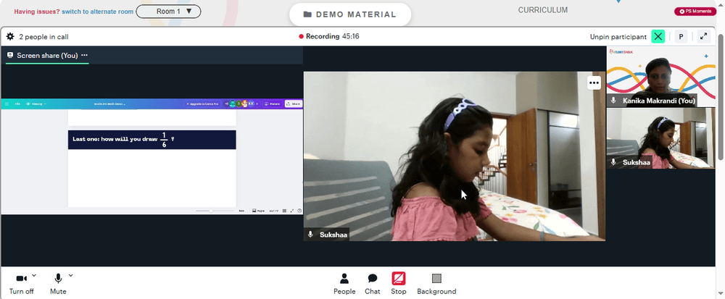Open three-dot menu on Sukshaa's video
Image resolution: width=725 pixels, height=299 pixels.
pyautogui.click(x=594, y=83)
